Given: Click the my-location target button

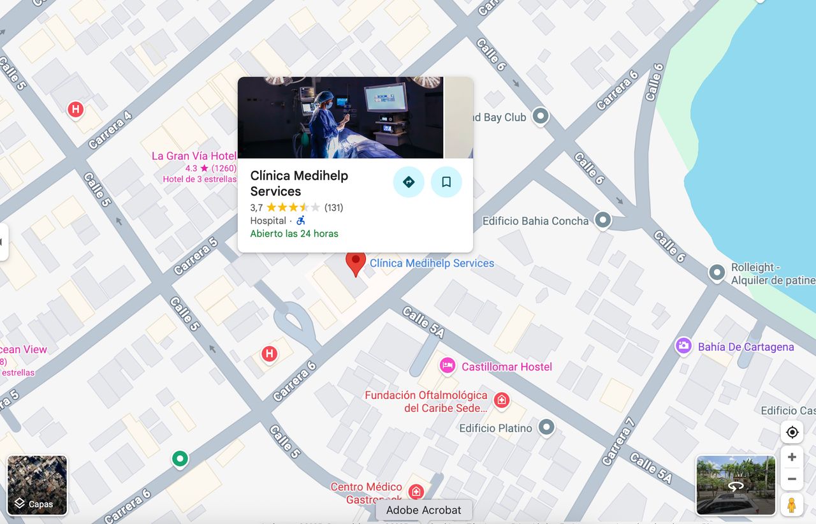Looking at the screenshot, I should 792,432.
